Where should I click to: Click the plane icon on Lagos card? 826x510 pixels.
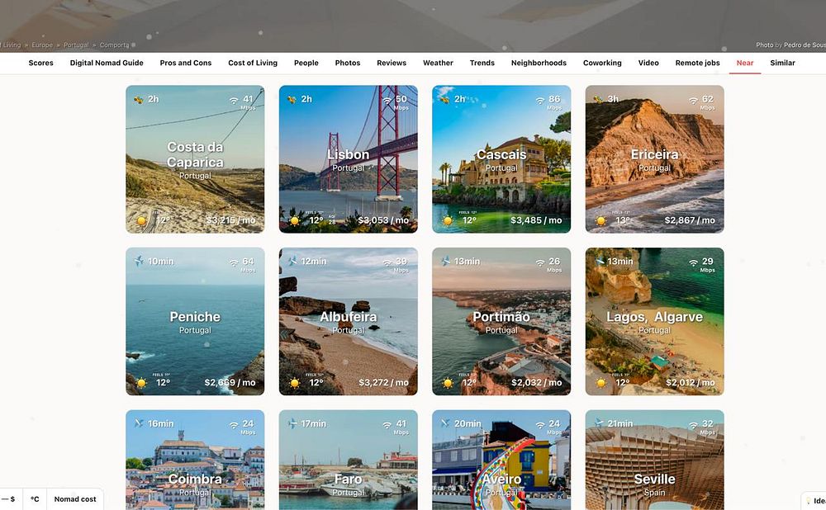click(x=598, y=261)
